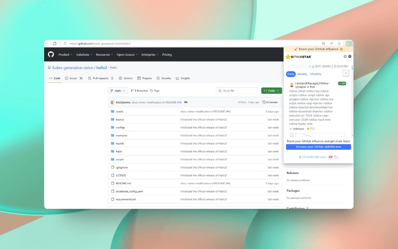Open the Pull requests tab
This screenshot has width=398, height=249.
(101, 78)
